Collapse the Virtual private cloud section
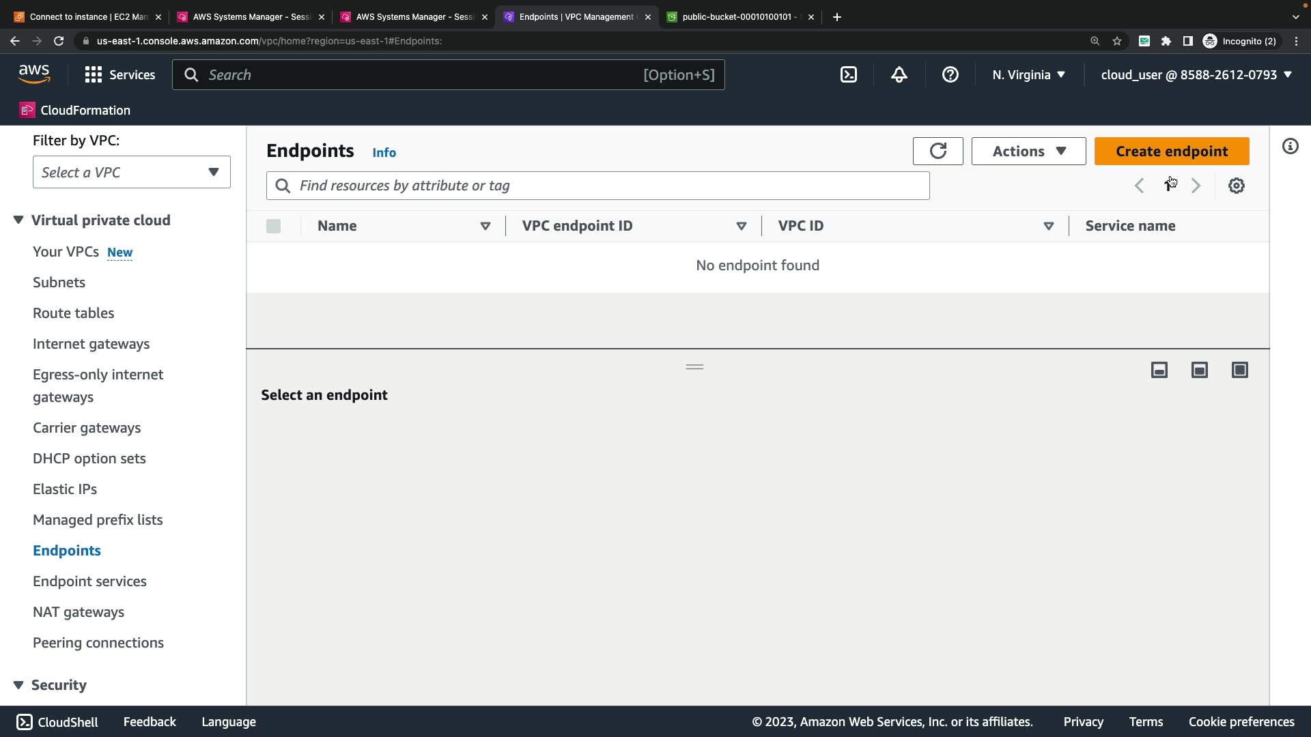The height and width of the screenshot is (737, 1311). coord(18,220)
